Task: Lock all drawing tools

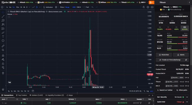Action: pyautogui.click(x=3, y=64)
